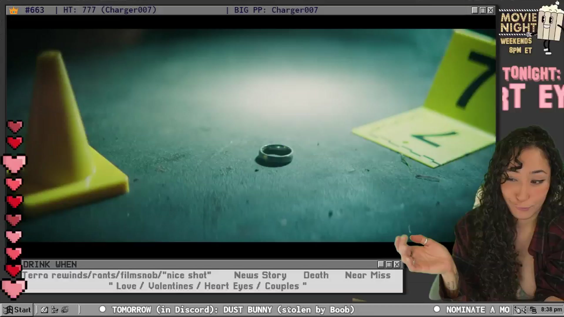Close the DRINK WHEN window

point(397,264)
